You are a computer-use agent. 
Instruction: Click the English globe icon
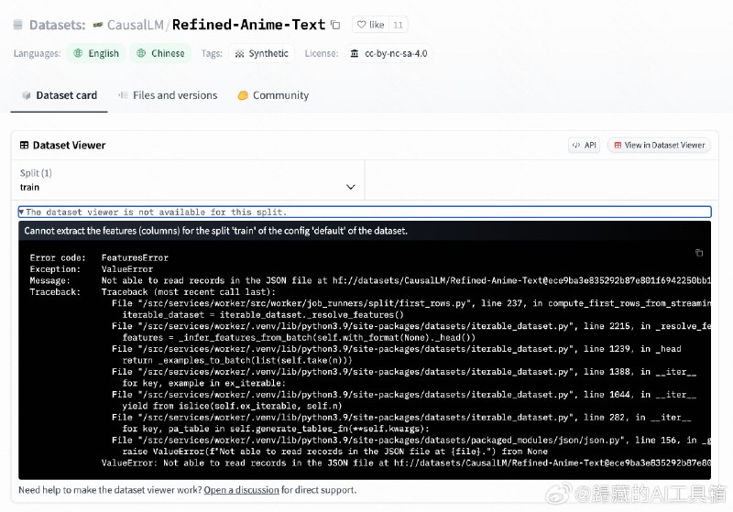(78, 53)
